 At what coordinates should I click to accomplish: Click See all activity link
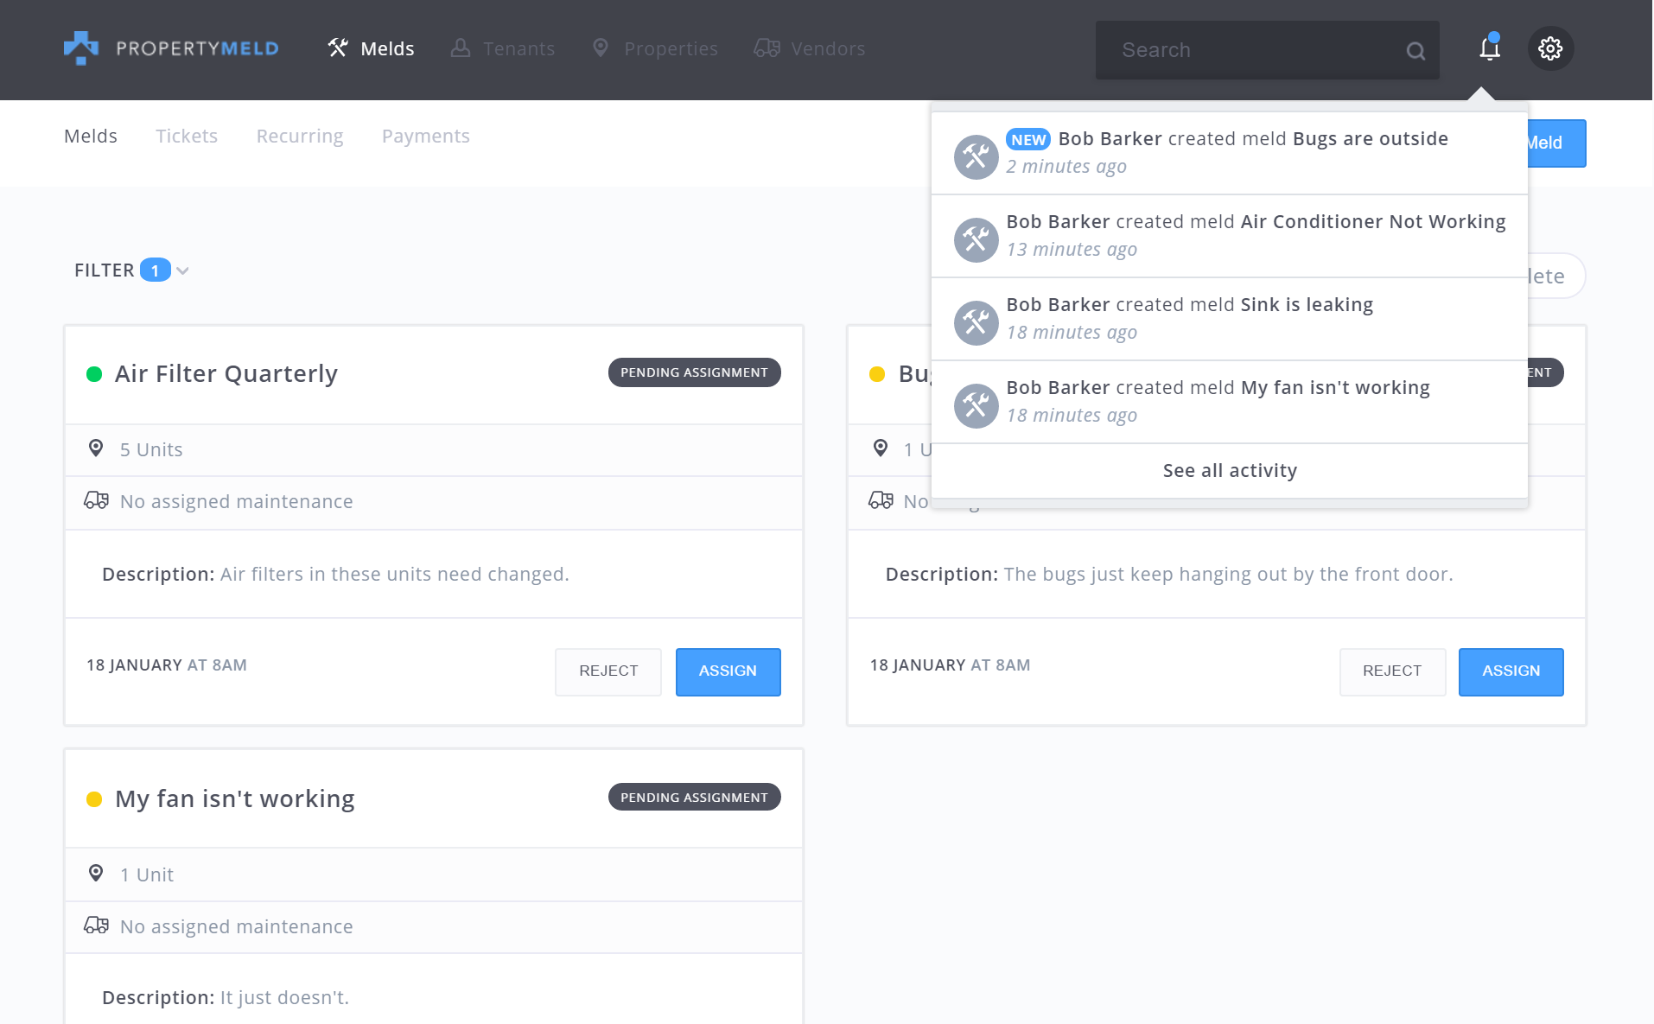click(1229, 471)
